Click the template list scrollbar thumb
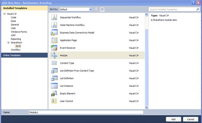This screenshot has height=123, width=202. 146,67
